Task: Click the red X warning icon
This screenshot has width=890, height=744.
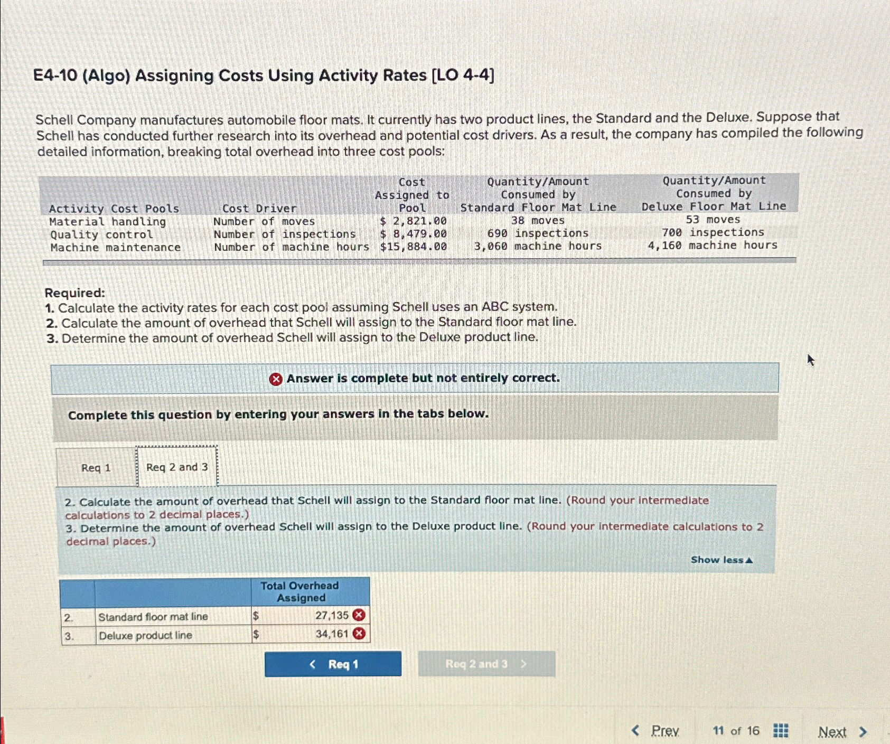Action: coord(276,378)
